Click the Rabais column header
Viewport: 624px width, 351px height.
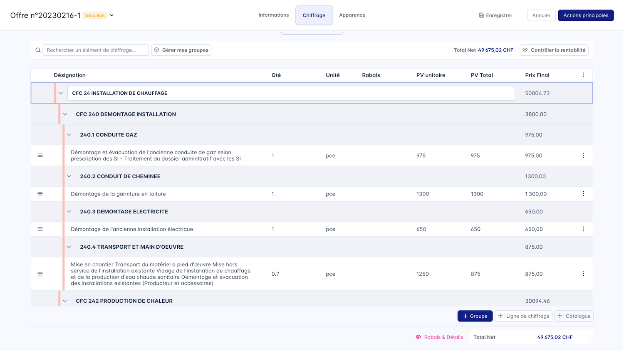(x=371, y=75)
